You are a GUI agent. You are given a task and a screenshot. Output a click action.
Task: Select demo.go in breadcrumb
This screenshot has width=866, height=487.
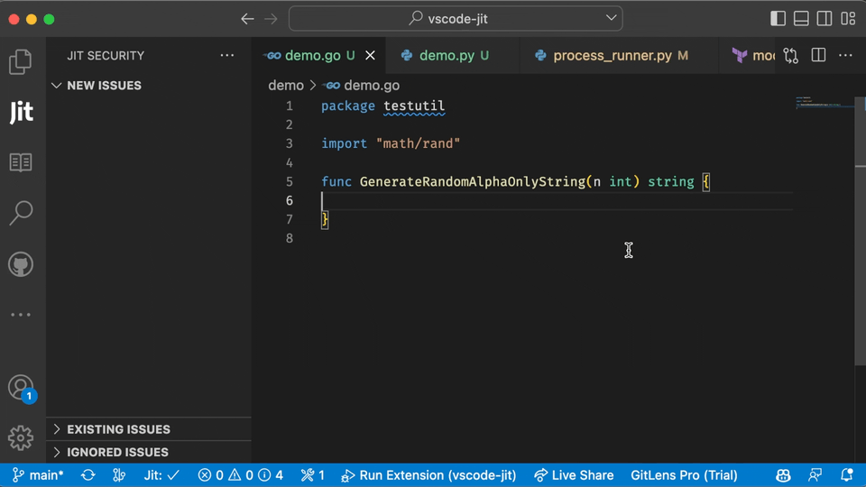click(362, 86)
